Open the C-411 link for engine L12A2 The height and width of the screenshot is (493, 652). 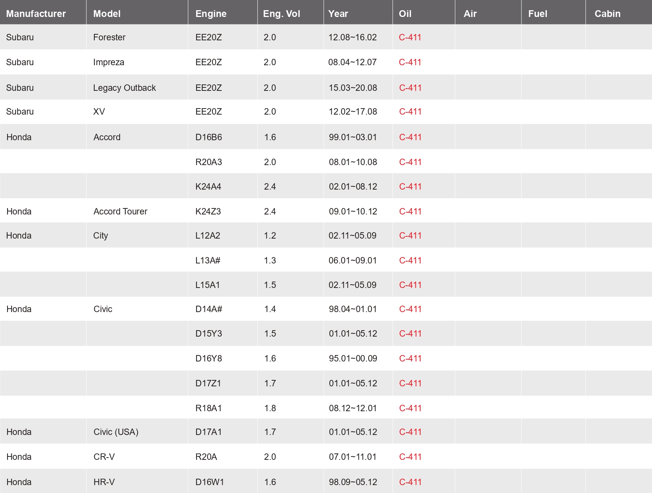click(x=410, y=236)
